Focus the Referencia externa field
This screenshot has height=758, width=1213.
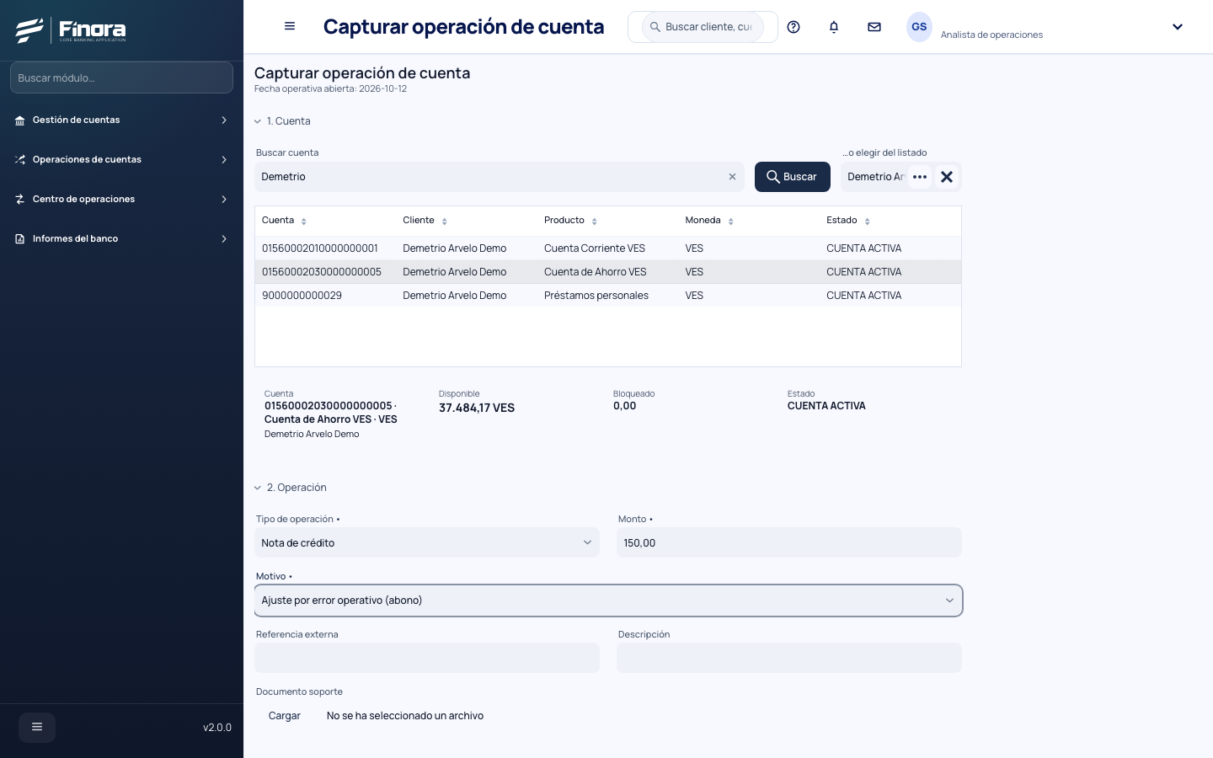click(x=427, y=658)
